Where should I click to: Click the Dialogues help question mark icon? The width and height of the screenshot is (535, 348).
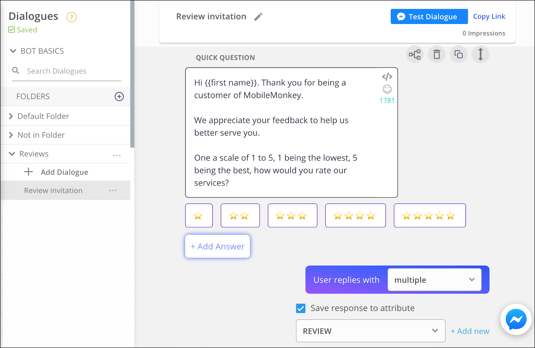[x=72, y=17]
